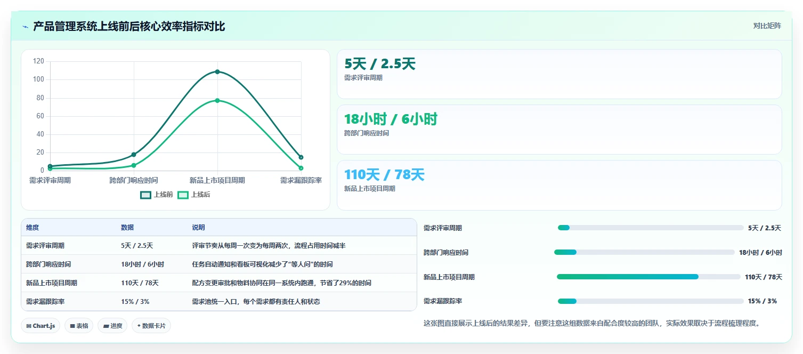Click the 上线前 data point at 跨部门响应时间
803x354 pixels.
pyautogui.click(x=134, y=155)
